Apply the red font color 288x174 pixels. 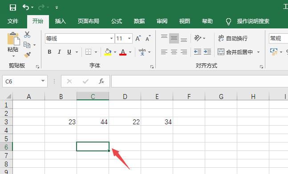(123, 52)
